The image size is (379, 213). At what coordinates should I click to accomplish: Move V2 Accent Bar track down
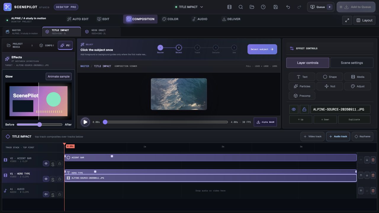[x=367, y=160]
